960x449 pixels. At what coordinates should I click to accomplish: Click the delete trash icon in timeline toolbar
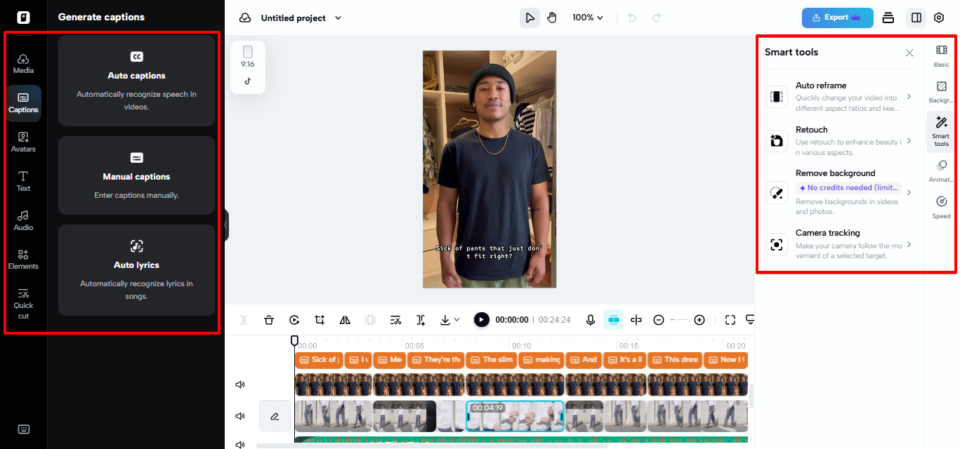click(269, 320)
